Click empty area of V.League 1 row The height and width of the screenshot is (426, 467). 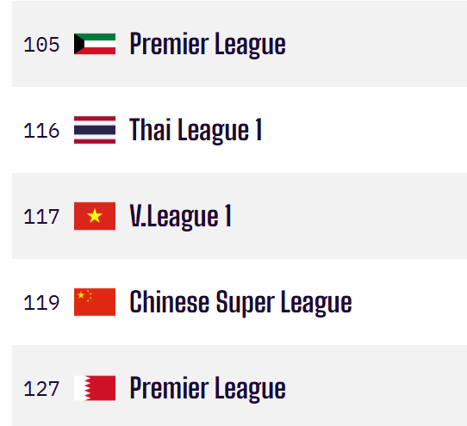coord(348,216)
